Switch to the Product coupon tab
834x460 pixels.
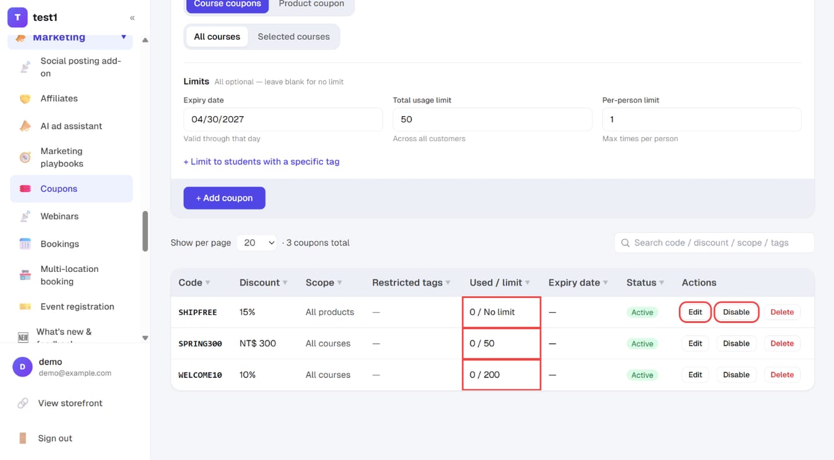(311, 5)
